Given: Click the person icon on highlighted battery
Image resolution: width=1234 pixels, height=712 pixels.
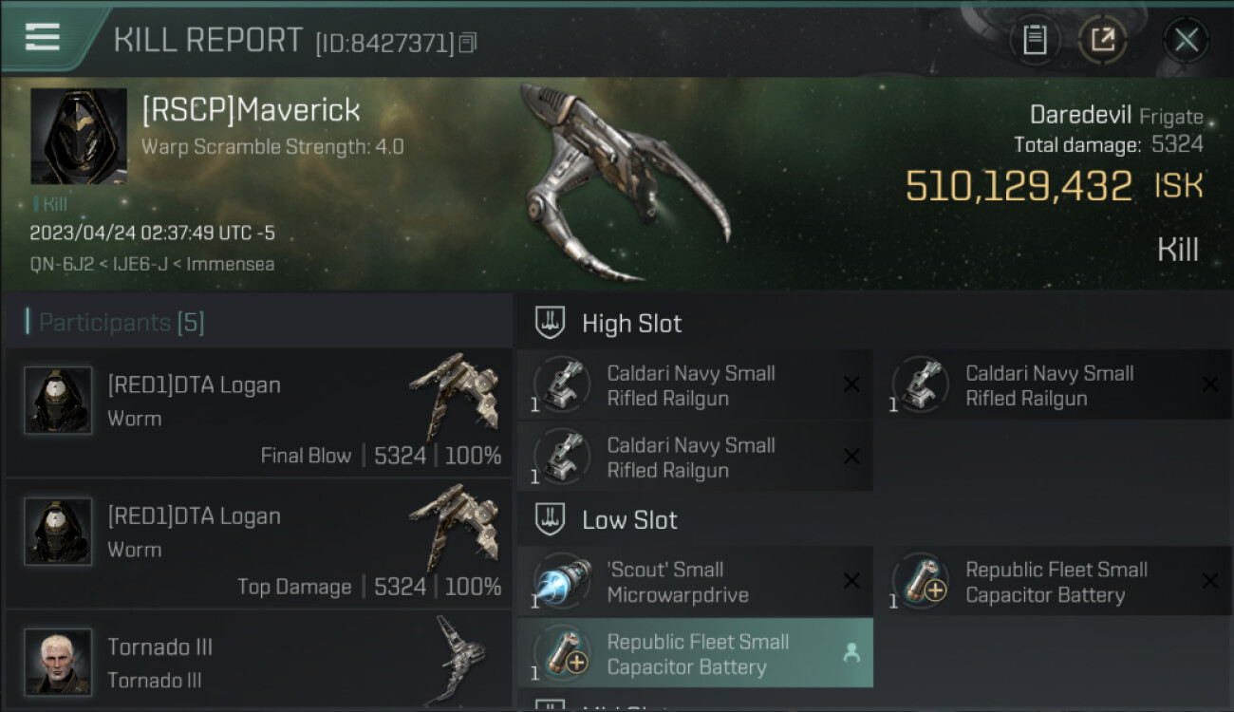Looking at the screenshot, I should click(x=851, y=653).
